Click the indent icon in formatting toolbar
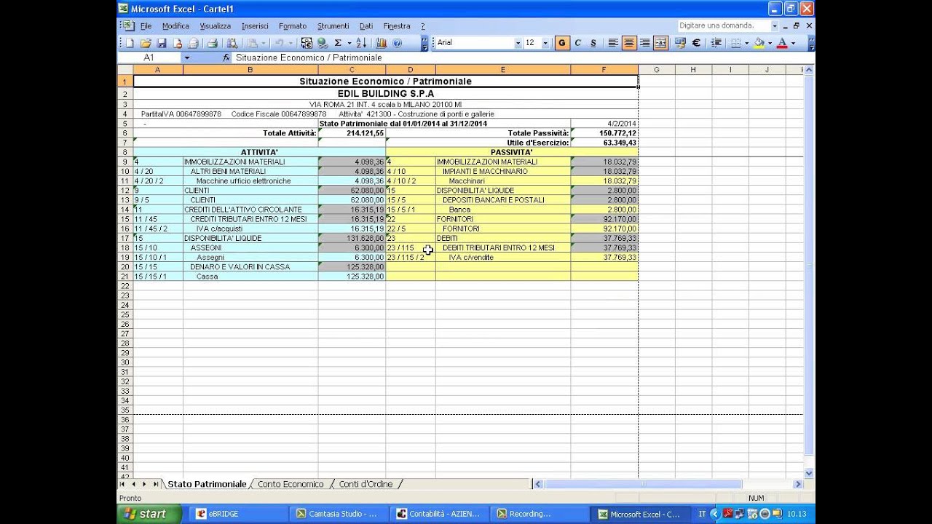The height and width of the screenshot is (524, 932). (716, 43)
